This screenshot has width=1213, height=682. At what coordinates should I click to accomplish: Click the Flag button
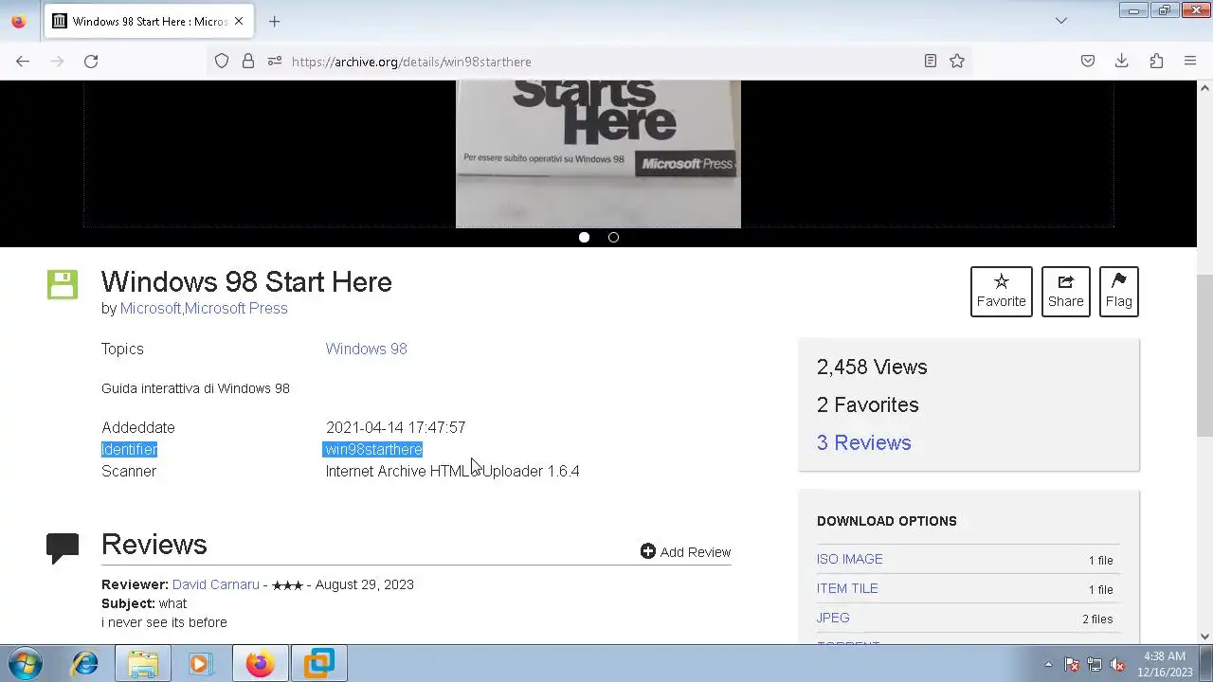click(1118, 292)
